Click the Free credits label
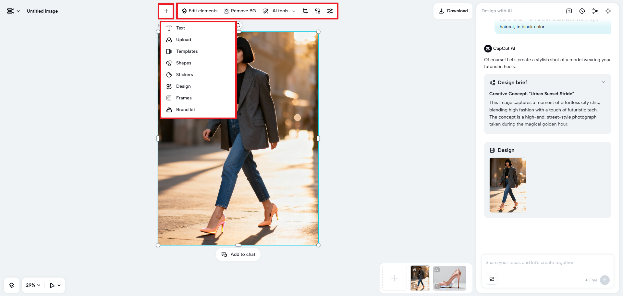Screen dimensions: 623x296 pyautogui.click(x=591, y=280)
